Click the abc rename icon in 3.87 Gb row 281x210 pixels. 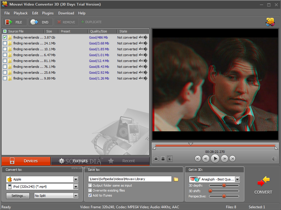(141, 37)
